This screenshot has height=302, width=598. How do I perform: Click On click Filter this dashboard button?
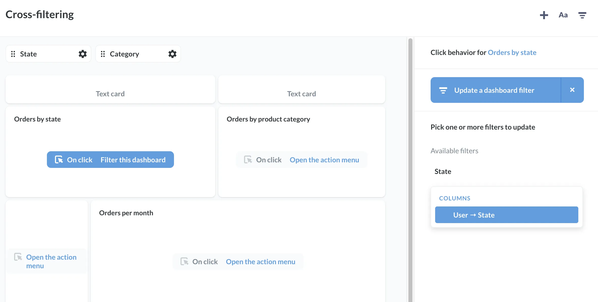pyautogui.click(x=110, y=160)
